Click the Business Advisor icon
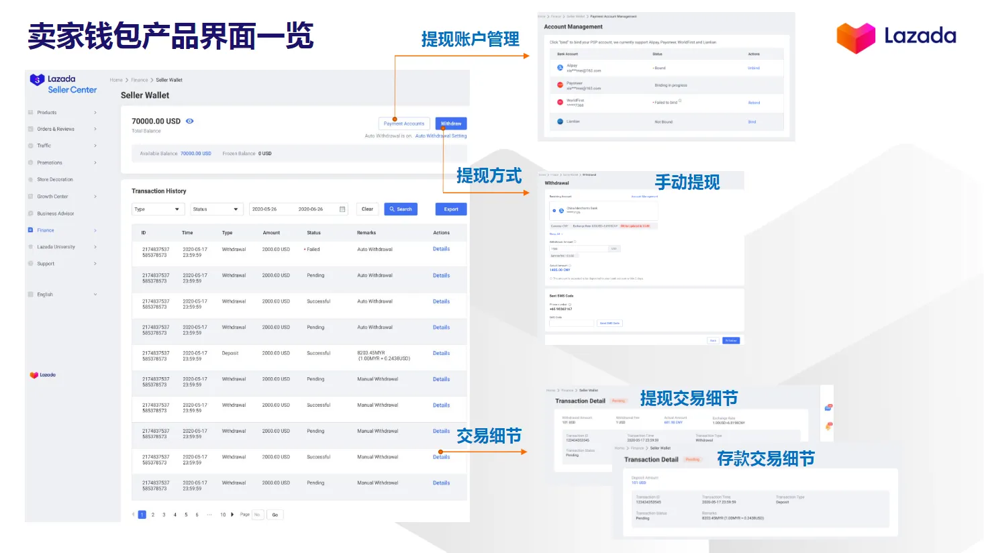The image size is (984, 553). click(x=31, y=213)
